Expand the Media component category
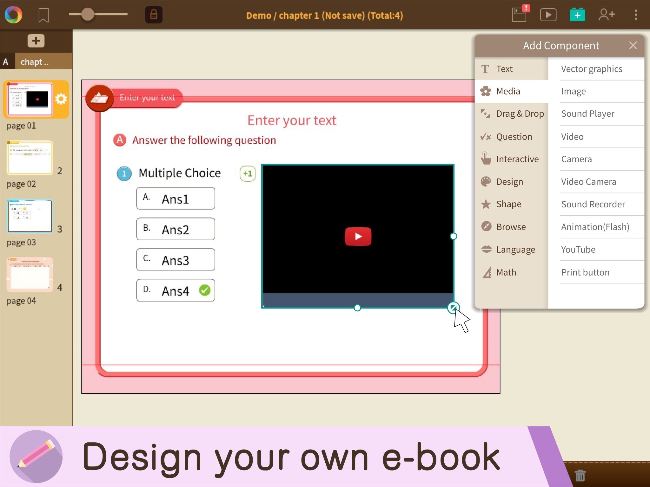 coord(508,91)
